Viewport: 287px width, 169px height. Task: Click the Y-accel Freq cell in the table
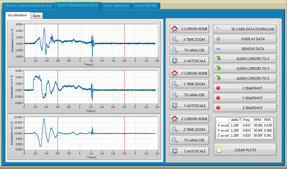247,130
